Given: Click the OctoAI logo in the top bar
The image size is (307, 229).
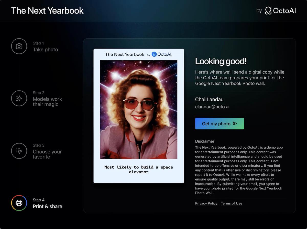Looking at the screenshot, I should coord(280,11).
